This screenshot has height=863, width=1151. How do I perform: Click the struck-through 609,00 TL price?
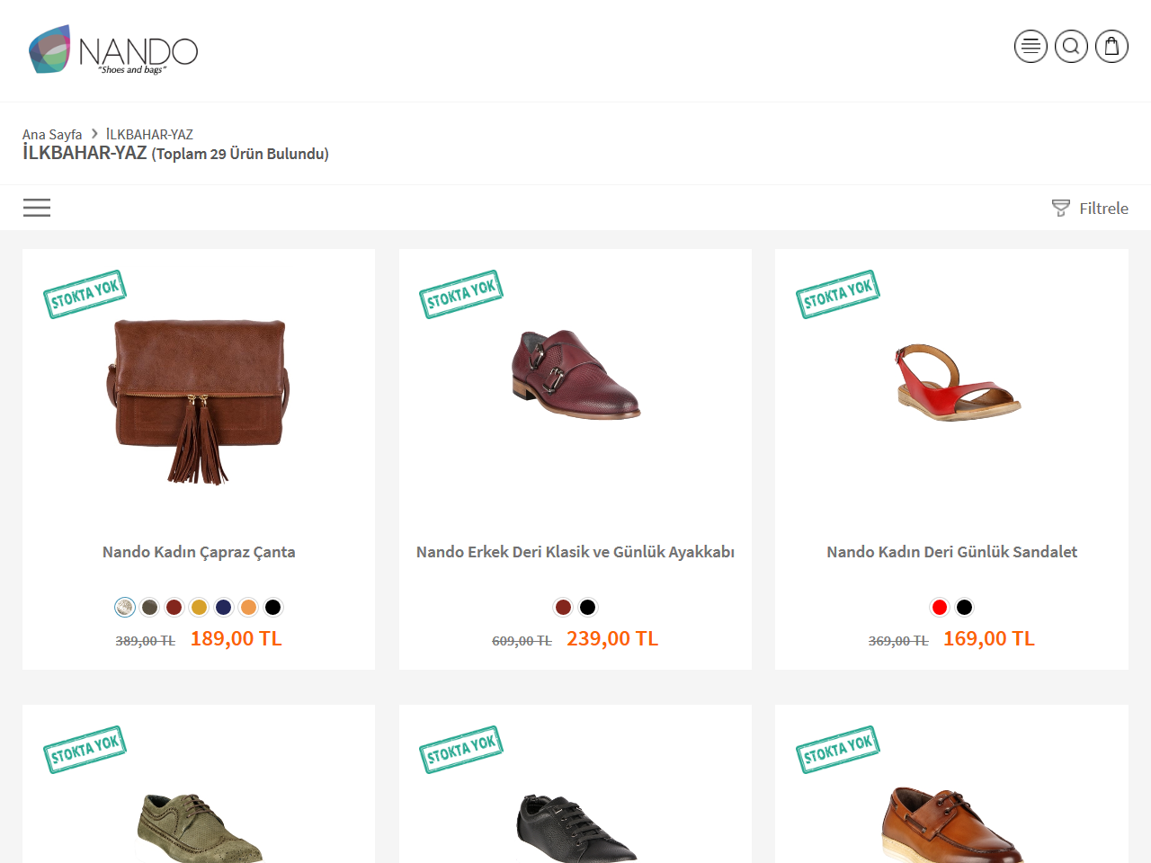pos(522,641)
